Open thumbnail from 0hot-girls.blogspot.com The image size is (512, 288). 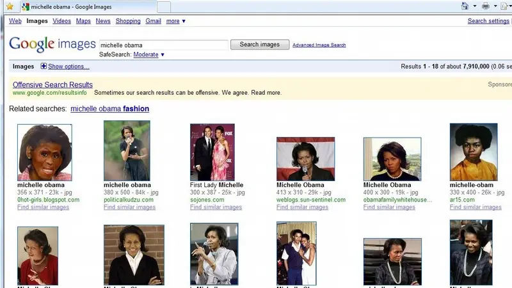coord(45,152)
